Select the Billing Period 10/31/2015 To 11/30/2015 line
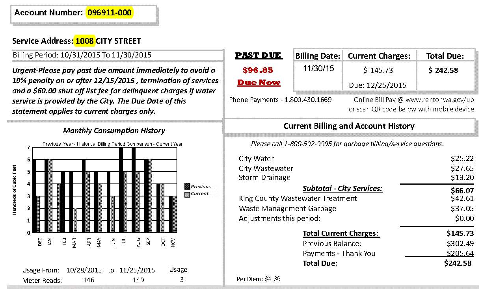 (82, 55)
